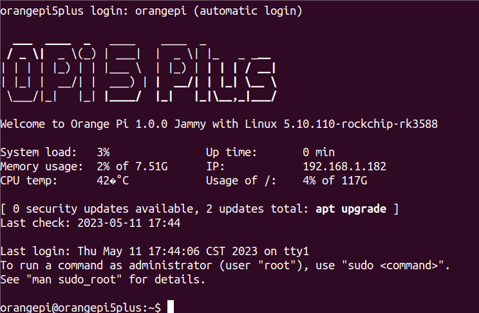Click the 'orangepi5plus login:' text

click(x=64, y=12)
